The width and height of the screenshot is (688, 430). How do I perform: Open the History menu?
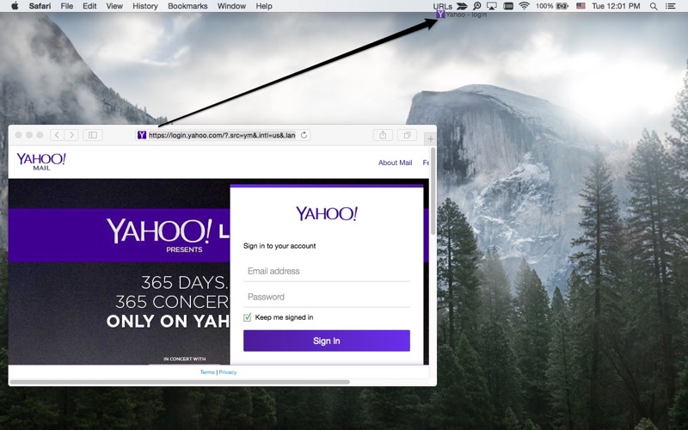[145, 6]
